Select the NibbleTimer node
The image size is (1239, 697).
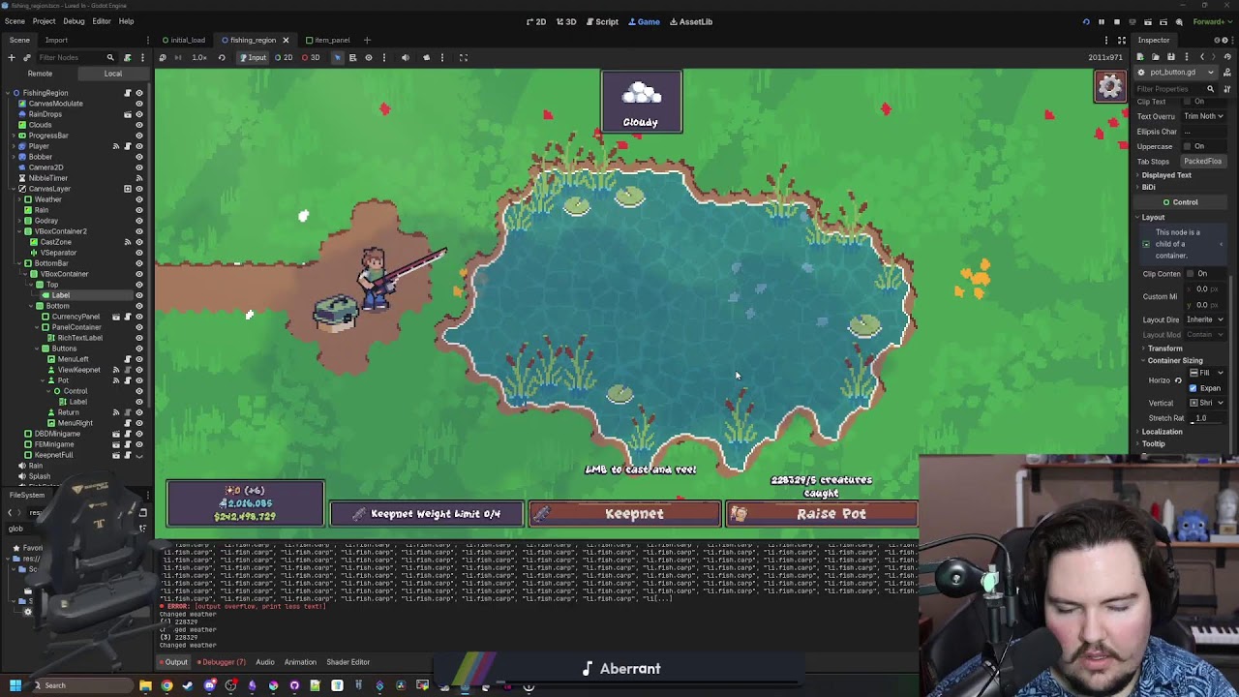coord(47,178)
